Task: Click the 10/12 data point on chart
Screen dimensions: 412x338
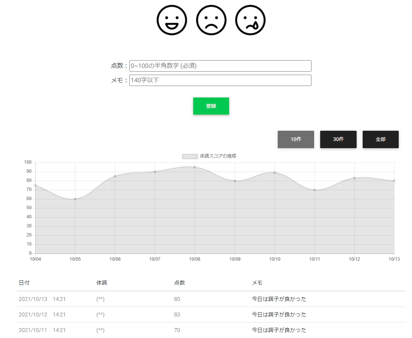Action: [x=354, y=178]
